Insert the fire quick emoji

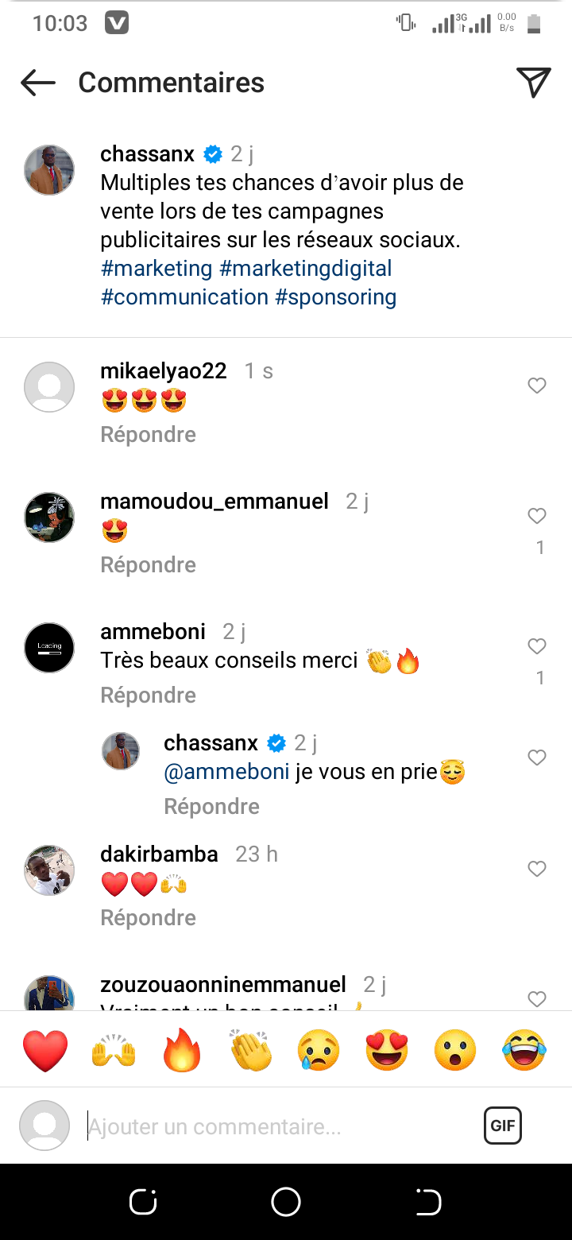pyautogui.click(x=182, y=1050)
